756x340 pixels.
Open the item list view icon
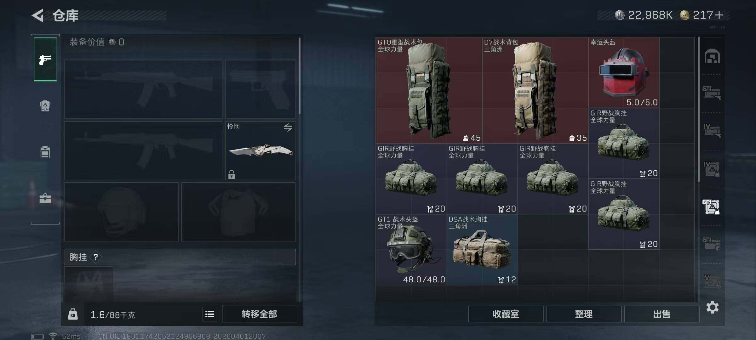point(210,314)
